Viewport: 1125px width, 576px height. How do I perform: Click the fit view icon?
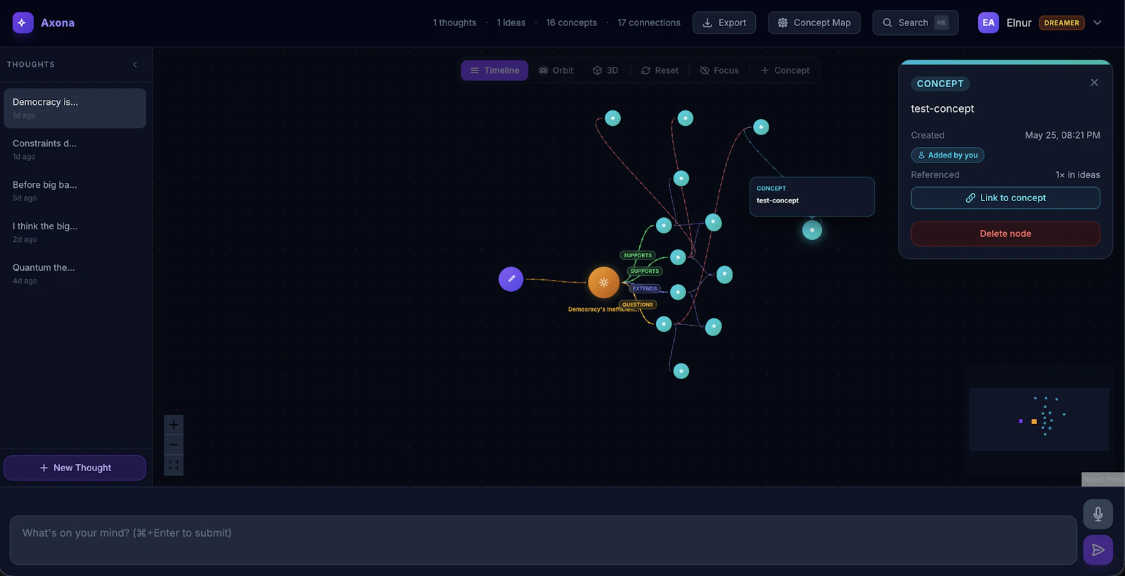pyautogui.click(x=174, y=465)
